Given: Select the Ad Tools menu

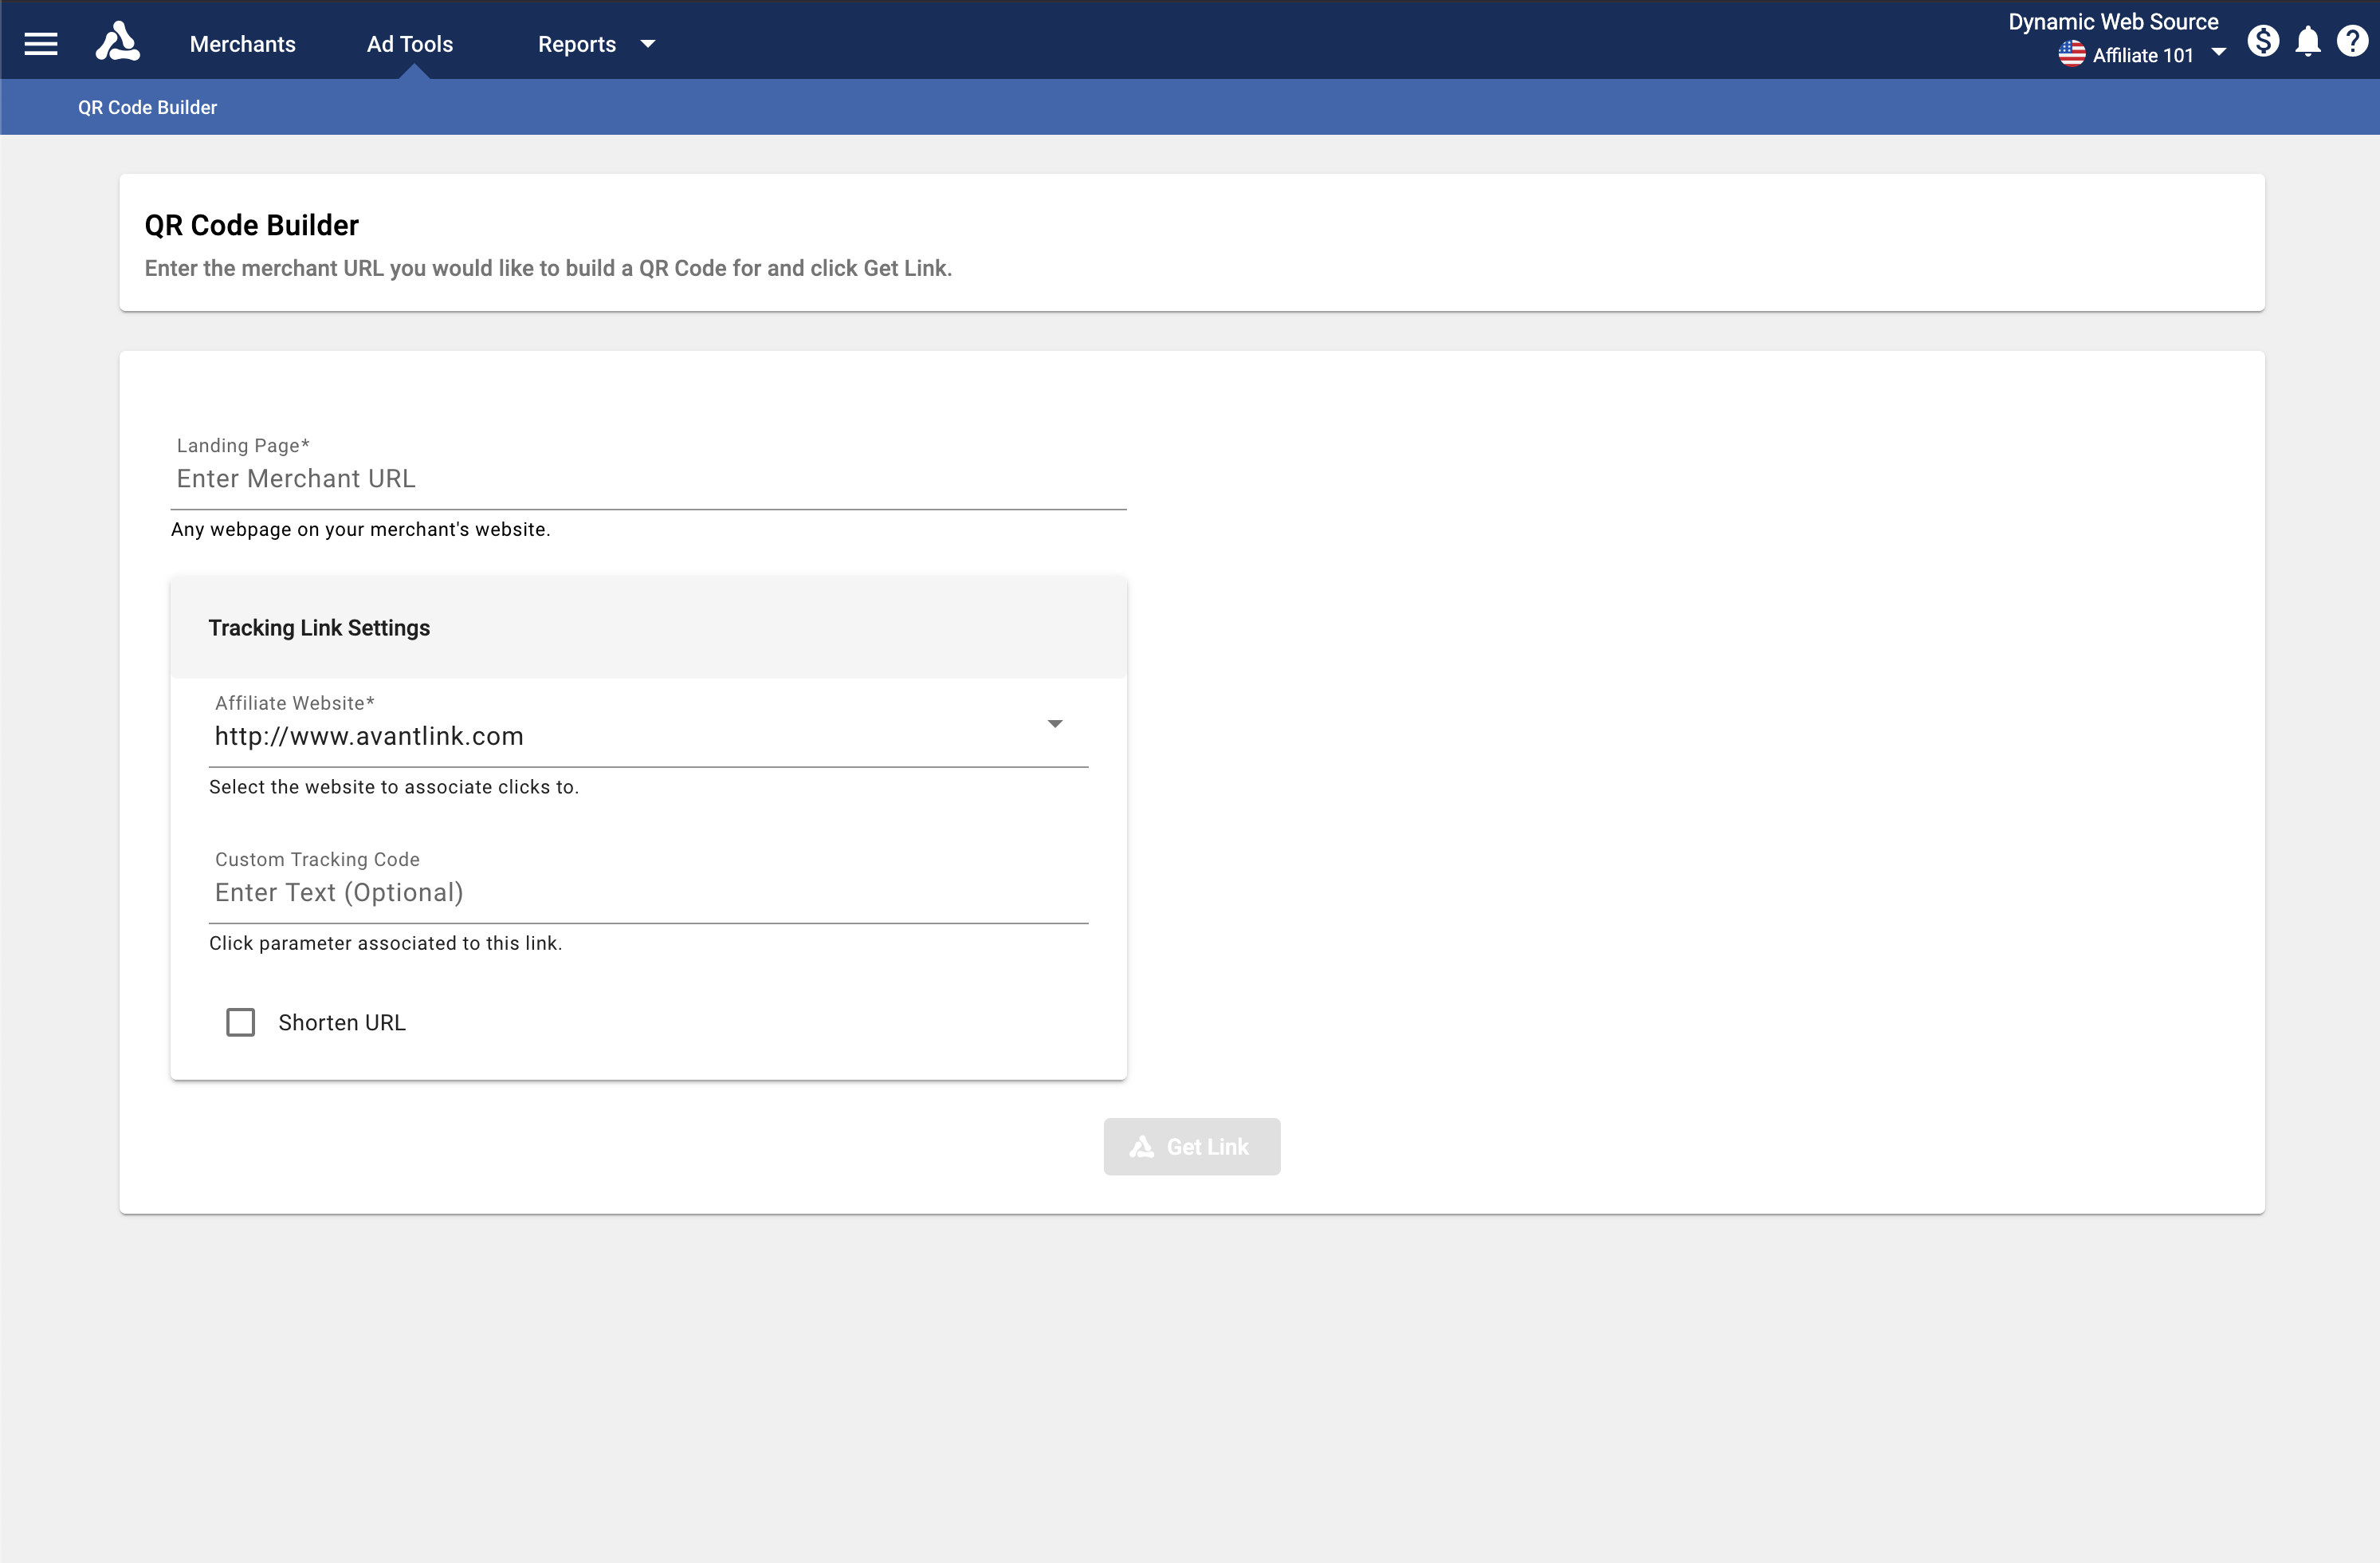Looking at the screenshot, I should (x=410, y=44).
